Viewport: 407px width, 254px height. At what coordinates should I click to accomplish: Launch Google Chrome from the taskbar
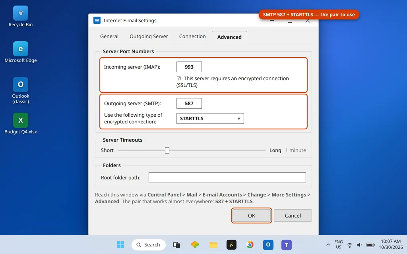pyautogui.click(x=250, y=244)
